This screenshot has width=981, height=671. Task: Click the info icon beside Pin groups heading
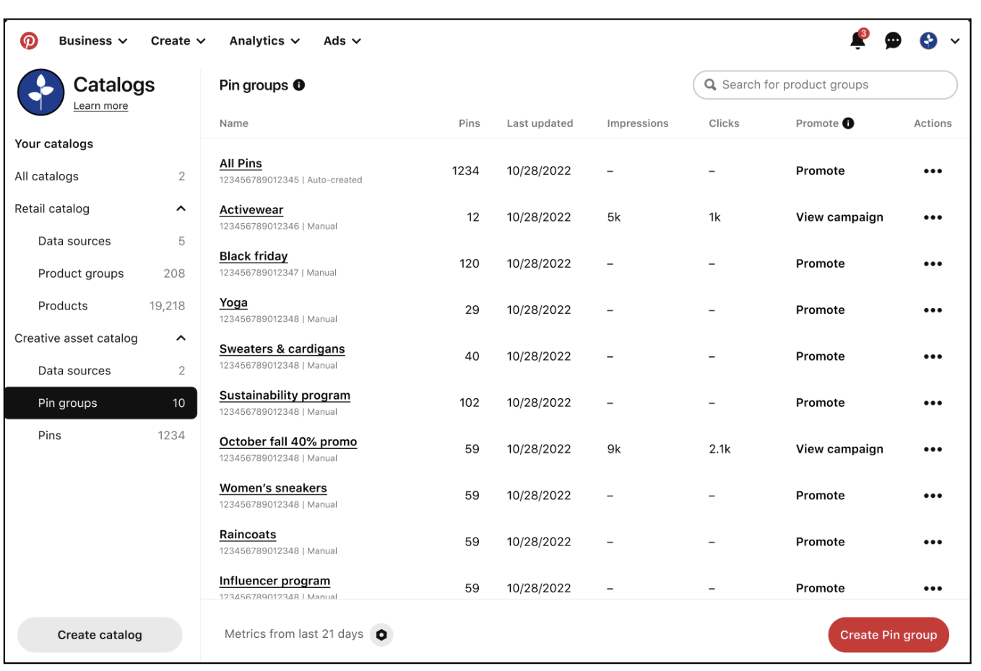pyautogui.click(x=299, y=85)
